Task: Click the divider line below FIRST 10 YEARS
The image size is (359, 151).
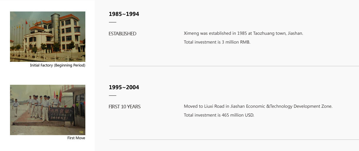Action: pyautogui.click(x=234, y=140)
